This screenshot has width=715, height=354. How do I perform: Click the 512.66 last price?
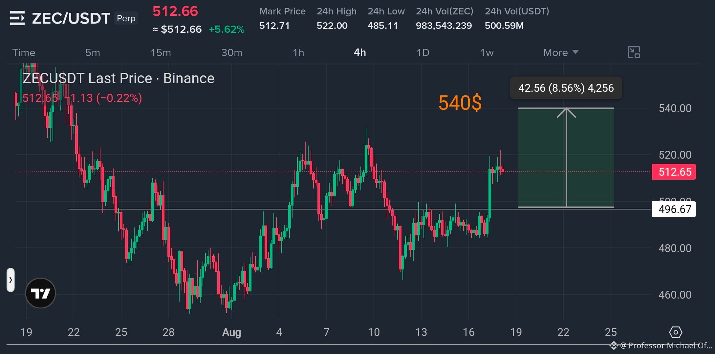175,11
